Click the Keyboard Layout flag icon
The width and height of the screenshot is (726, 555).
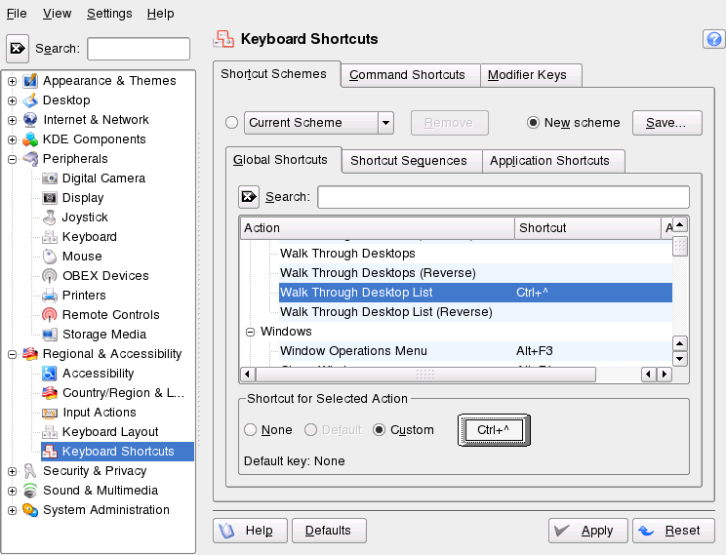(x=50, y=432)
